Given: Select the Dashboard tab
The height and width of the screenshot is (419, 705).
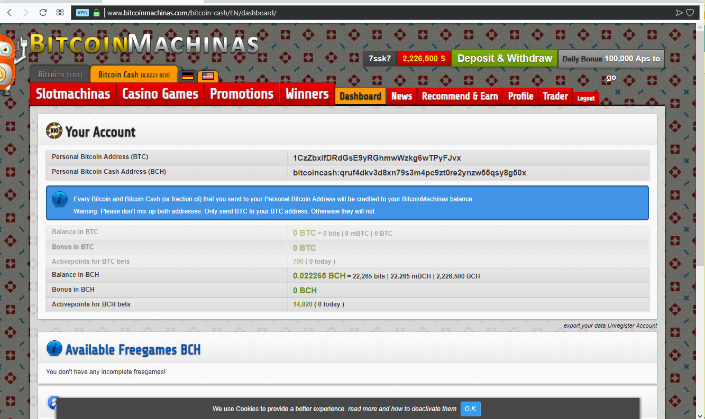Looking at the screenshot, I should coord(360,96).
